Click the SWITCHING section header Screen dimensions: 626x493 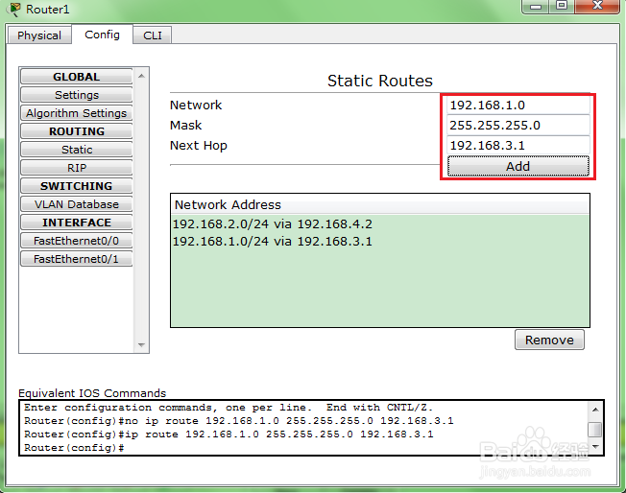76,186
